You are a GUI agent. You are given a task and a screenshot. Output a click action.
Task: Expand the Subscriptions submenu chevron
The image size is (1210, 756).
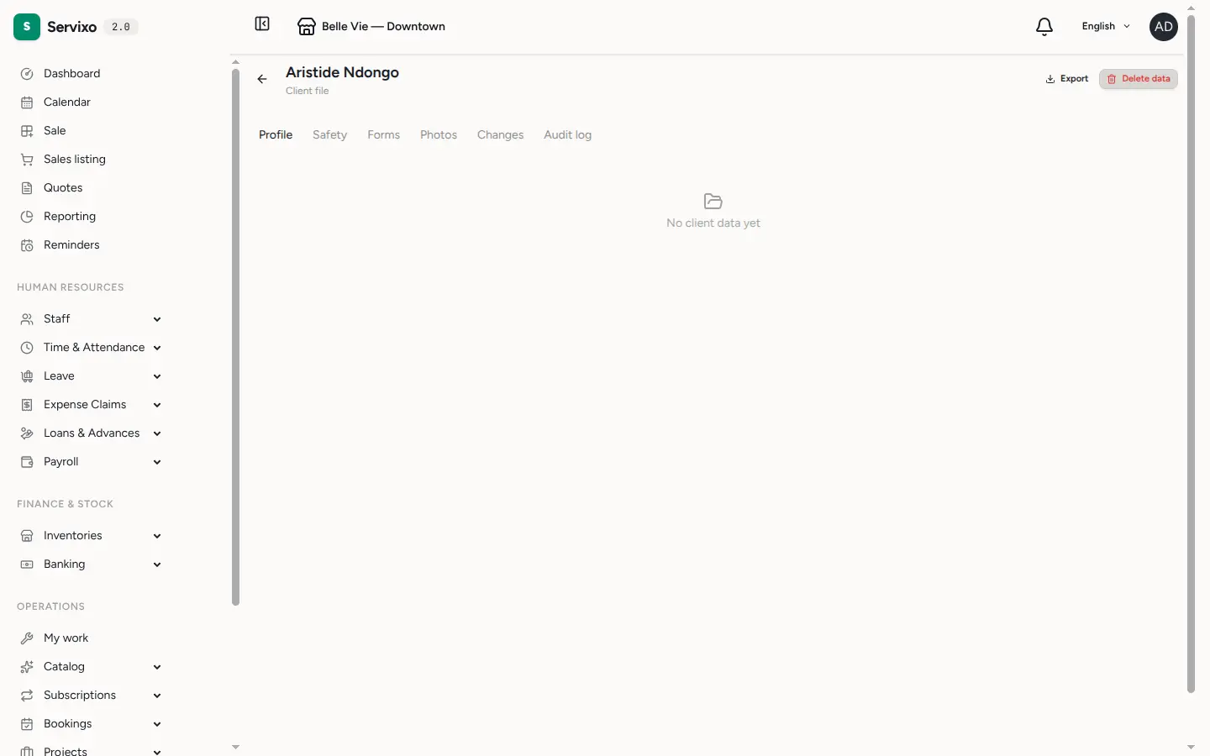[x=157, y=696]
